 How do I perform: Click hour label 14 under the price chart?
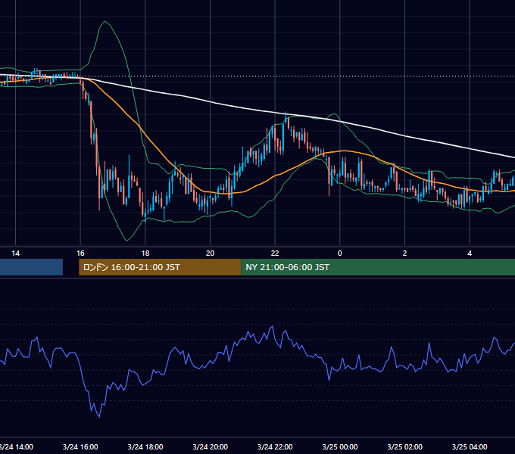(15, 253)
